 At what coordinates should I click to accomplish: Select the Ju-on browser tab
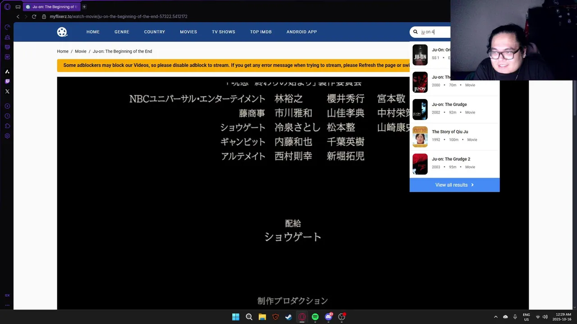52,7
